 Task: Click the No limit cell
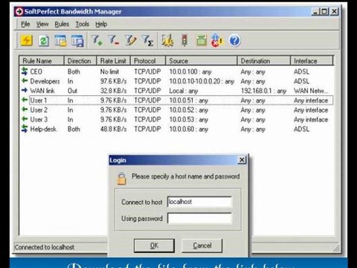109,71
